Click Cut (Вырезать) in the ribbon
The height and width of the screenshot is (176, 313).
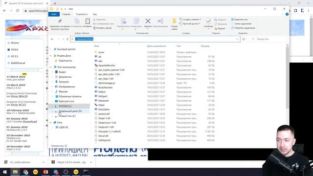pos(99,20)
